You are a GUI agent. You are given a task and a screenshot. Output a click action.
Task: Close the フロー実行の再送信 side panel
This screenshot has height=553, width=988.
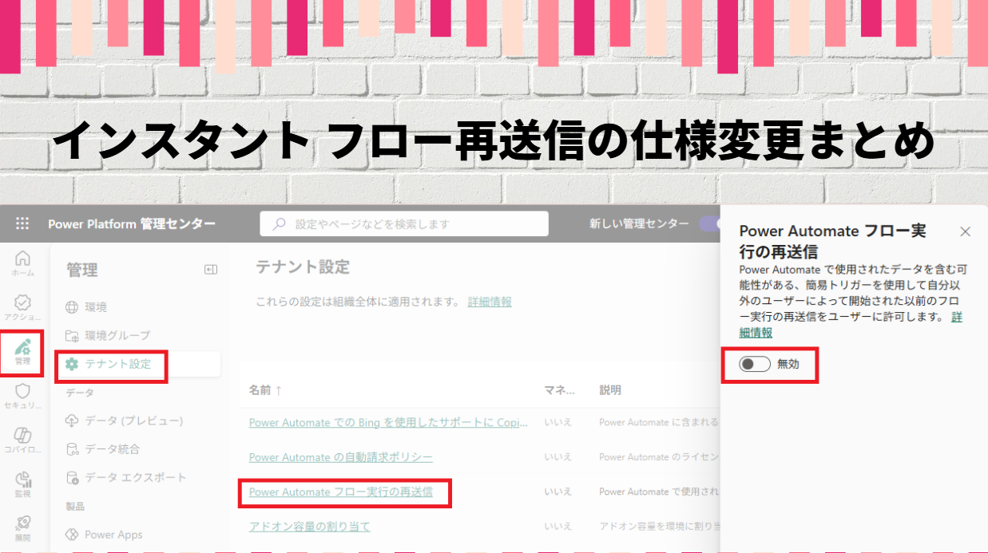pos(965,231)
